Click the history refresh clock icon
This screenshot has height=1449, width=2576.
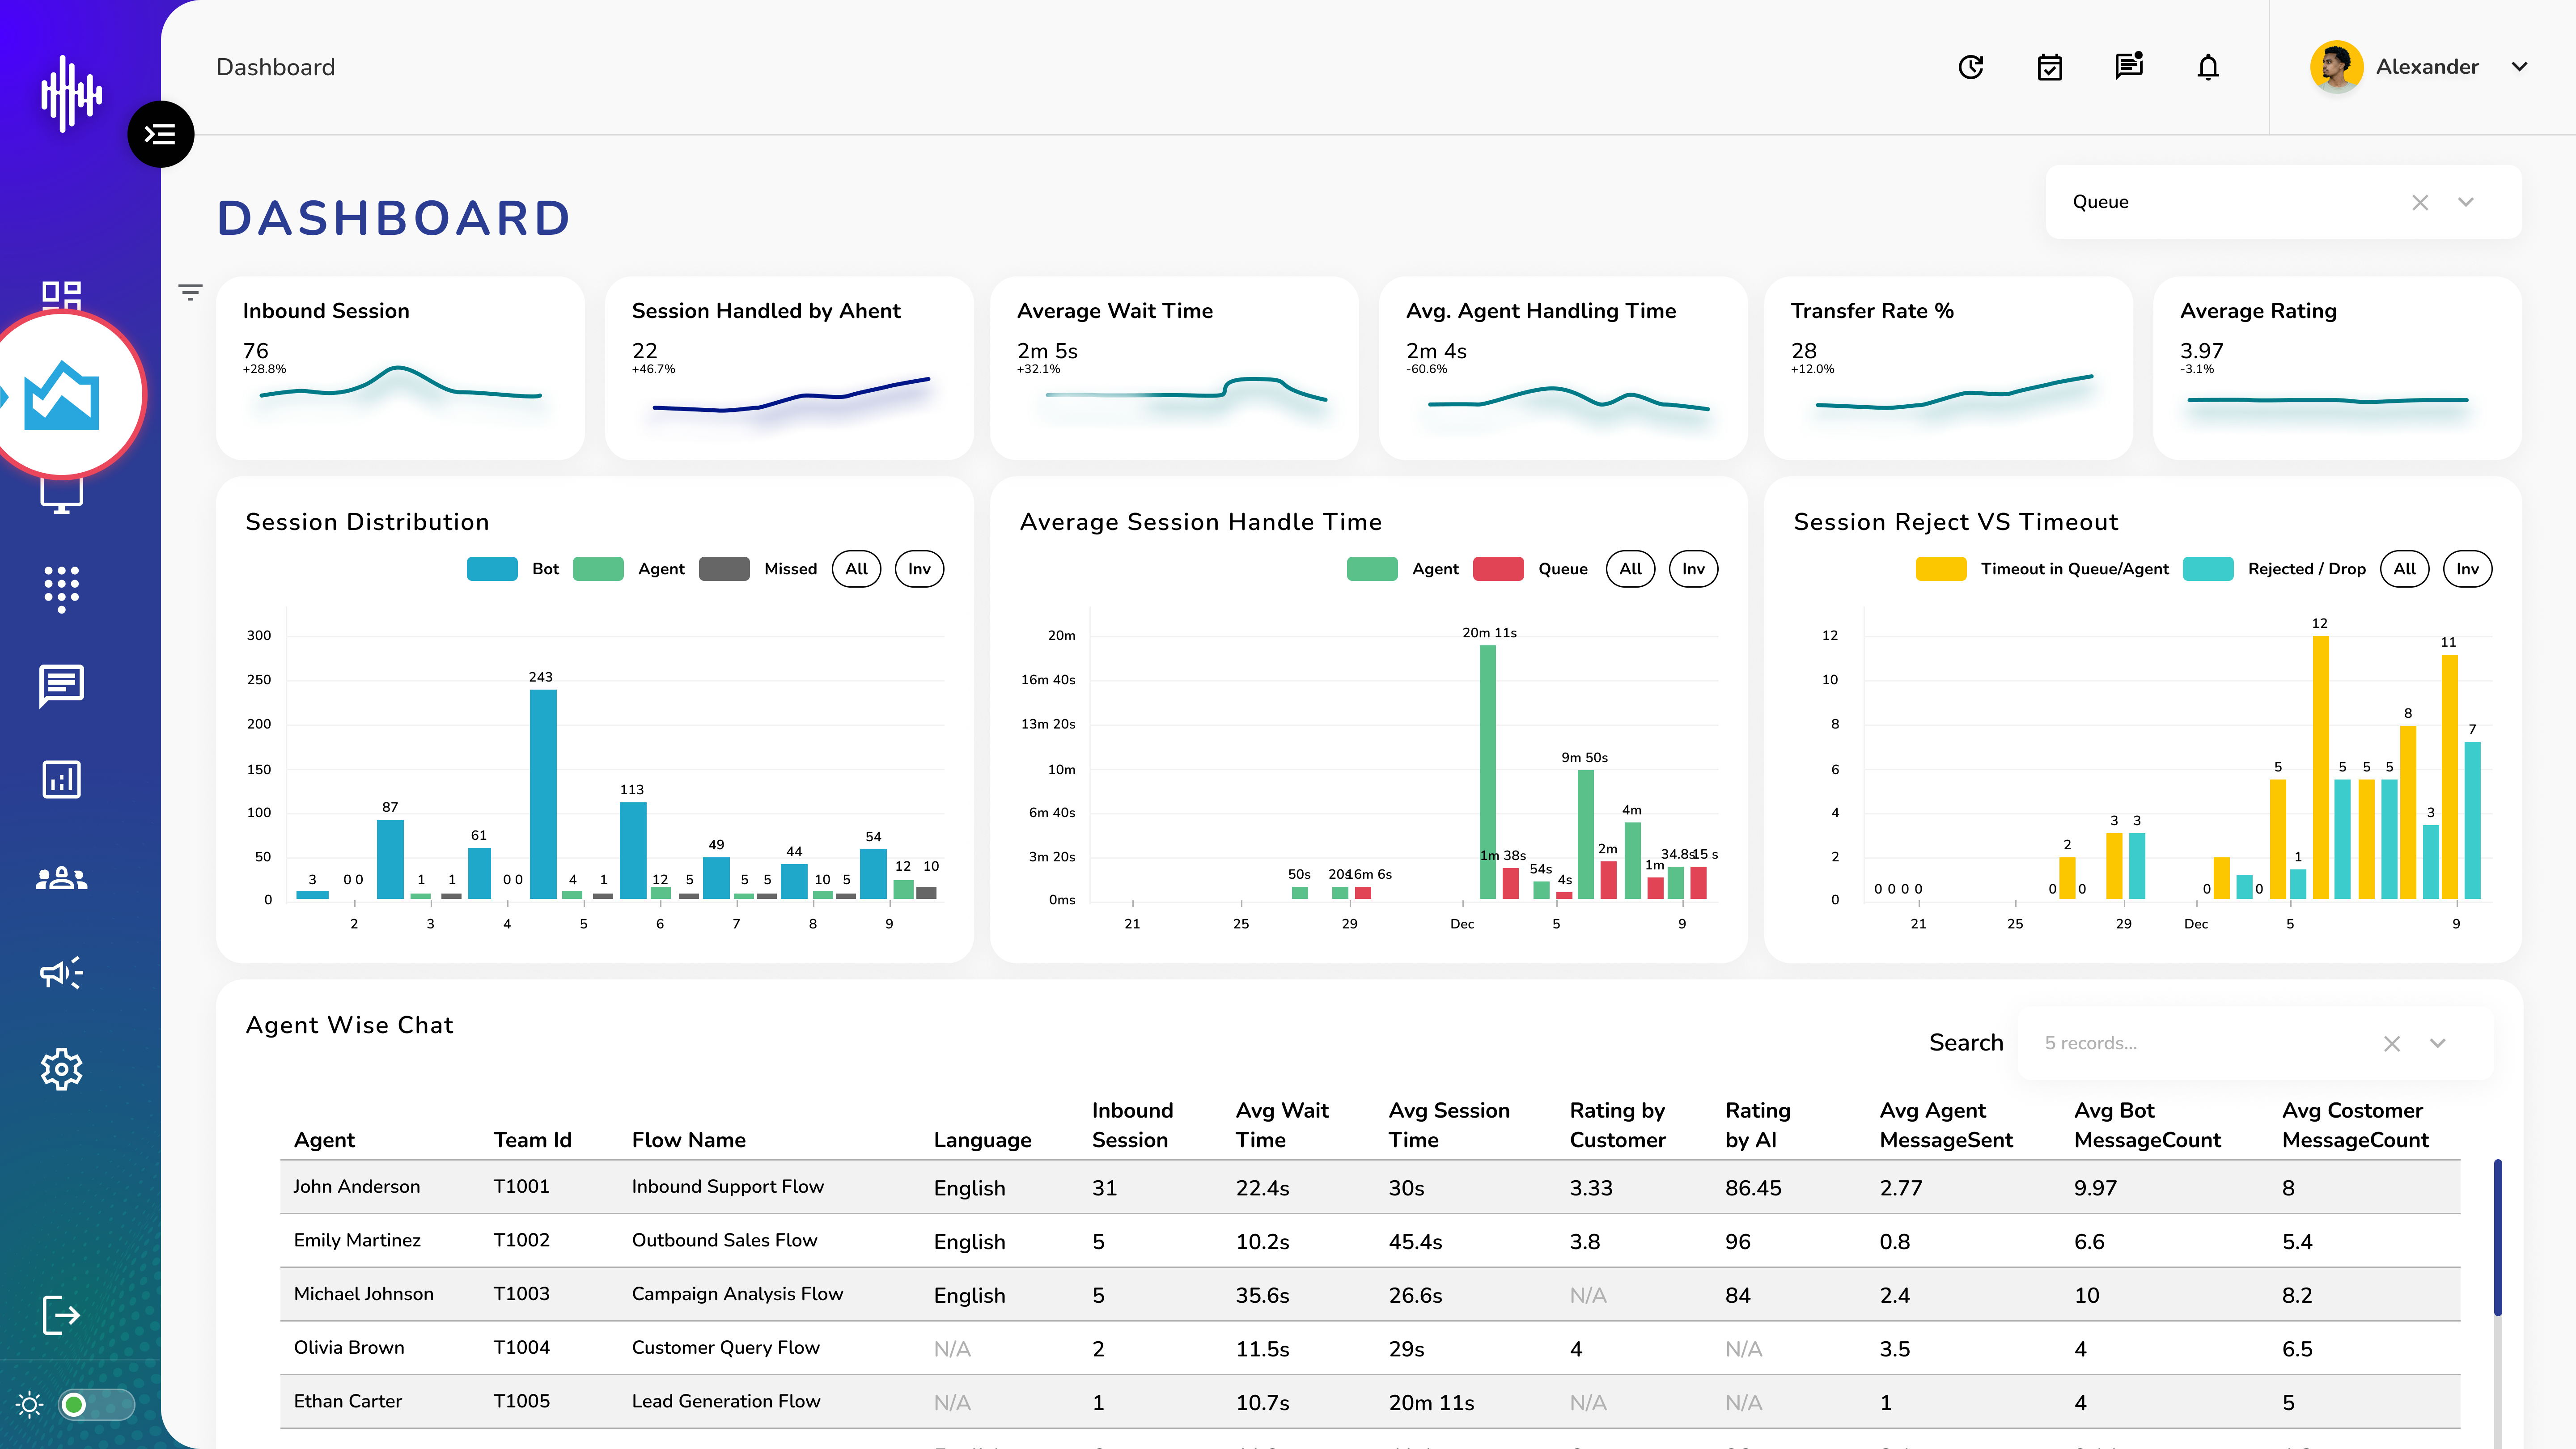click(x=1971, y=67)
